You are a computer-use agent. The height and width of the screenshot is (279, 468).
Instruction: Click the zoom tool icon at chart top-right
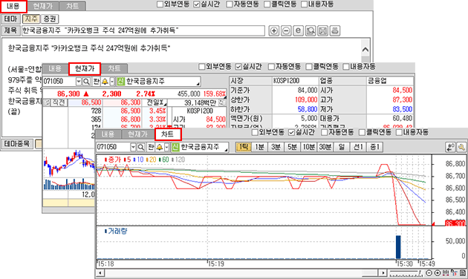coord(461,147)
